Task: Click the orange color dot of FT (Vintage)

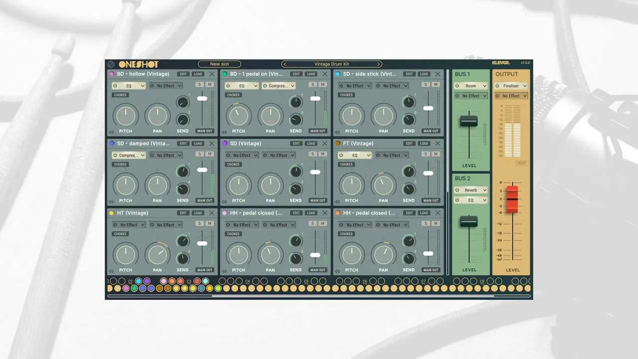Action: click(x=338, y=144)
